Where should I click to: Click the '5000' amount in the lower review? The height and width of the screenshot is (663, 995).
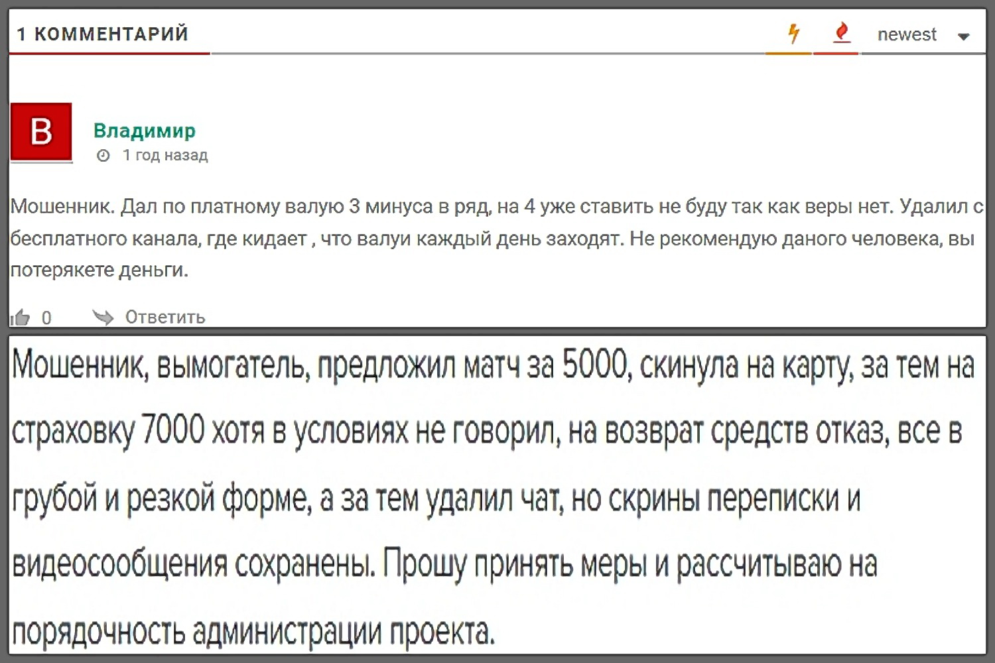click(x=594, y=364)
